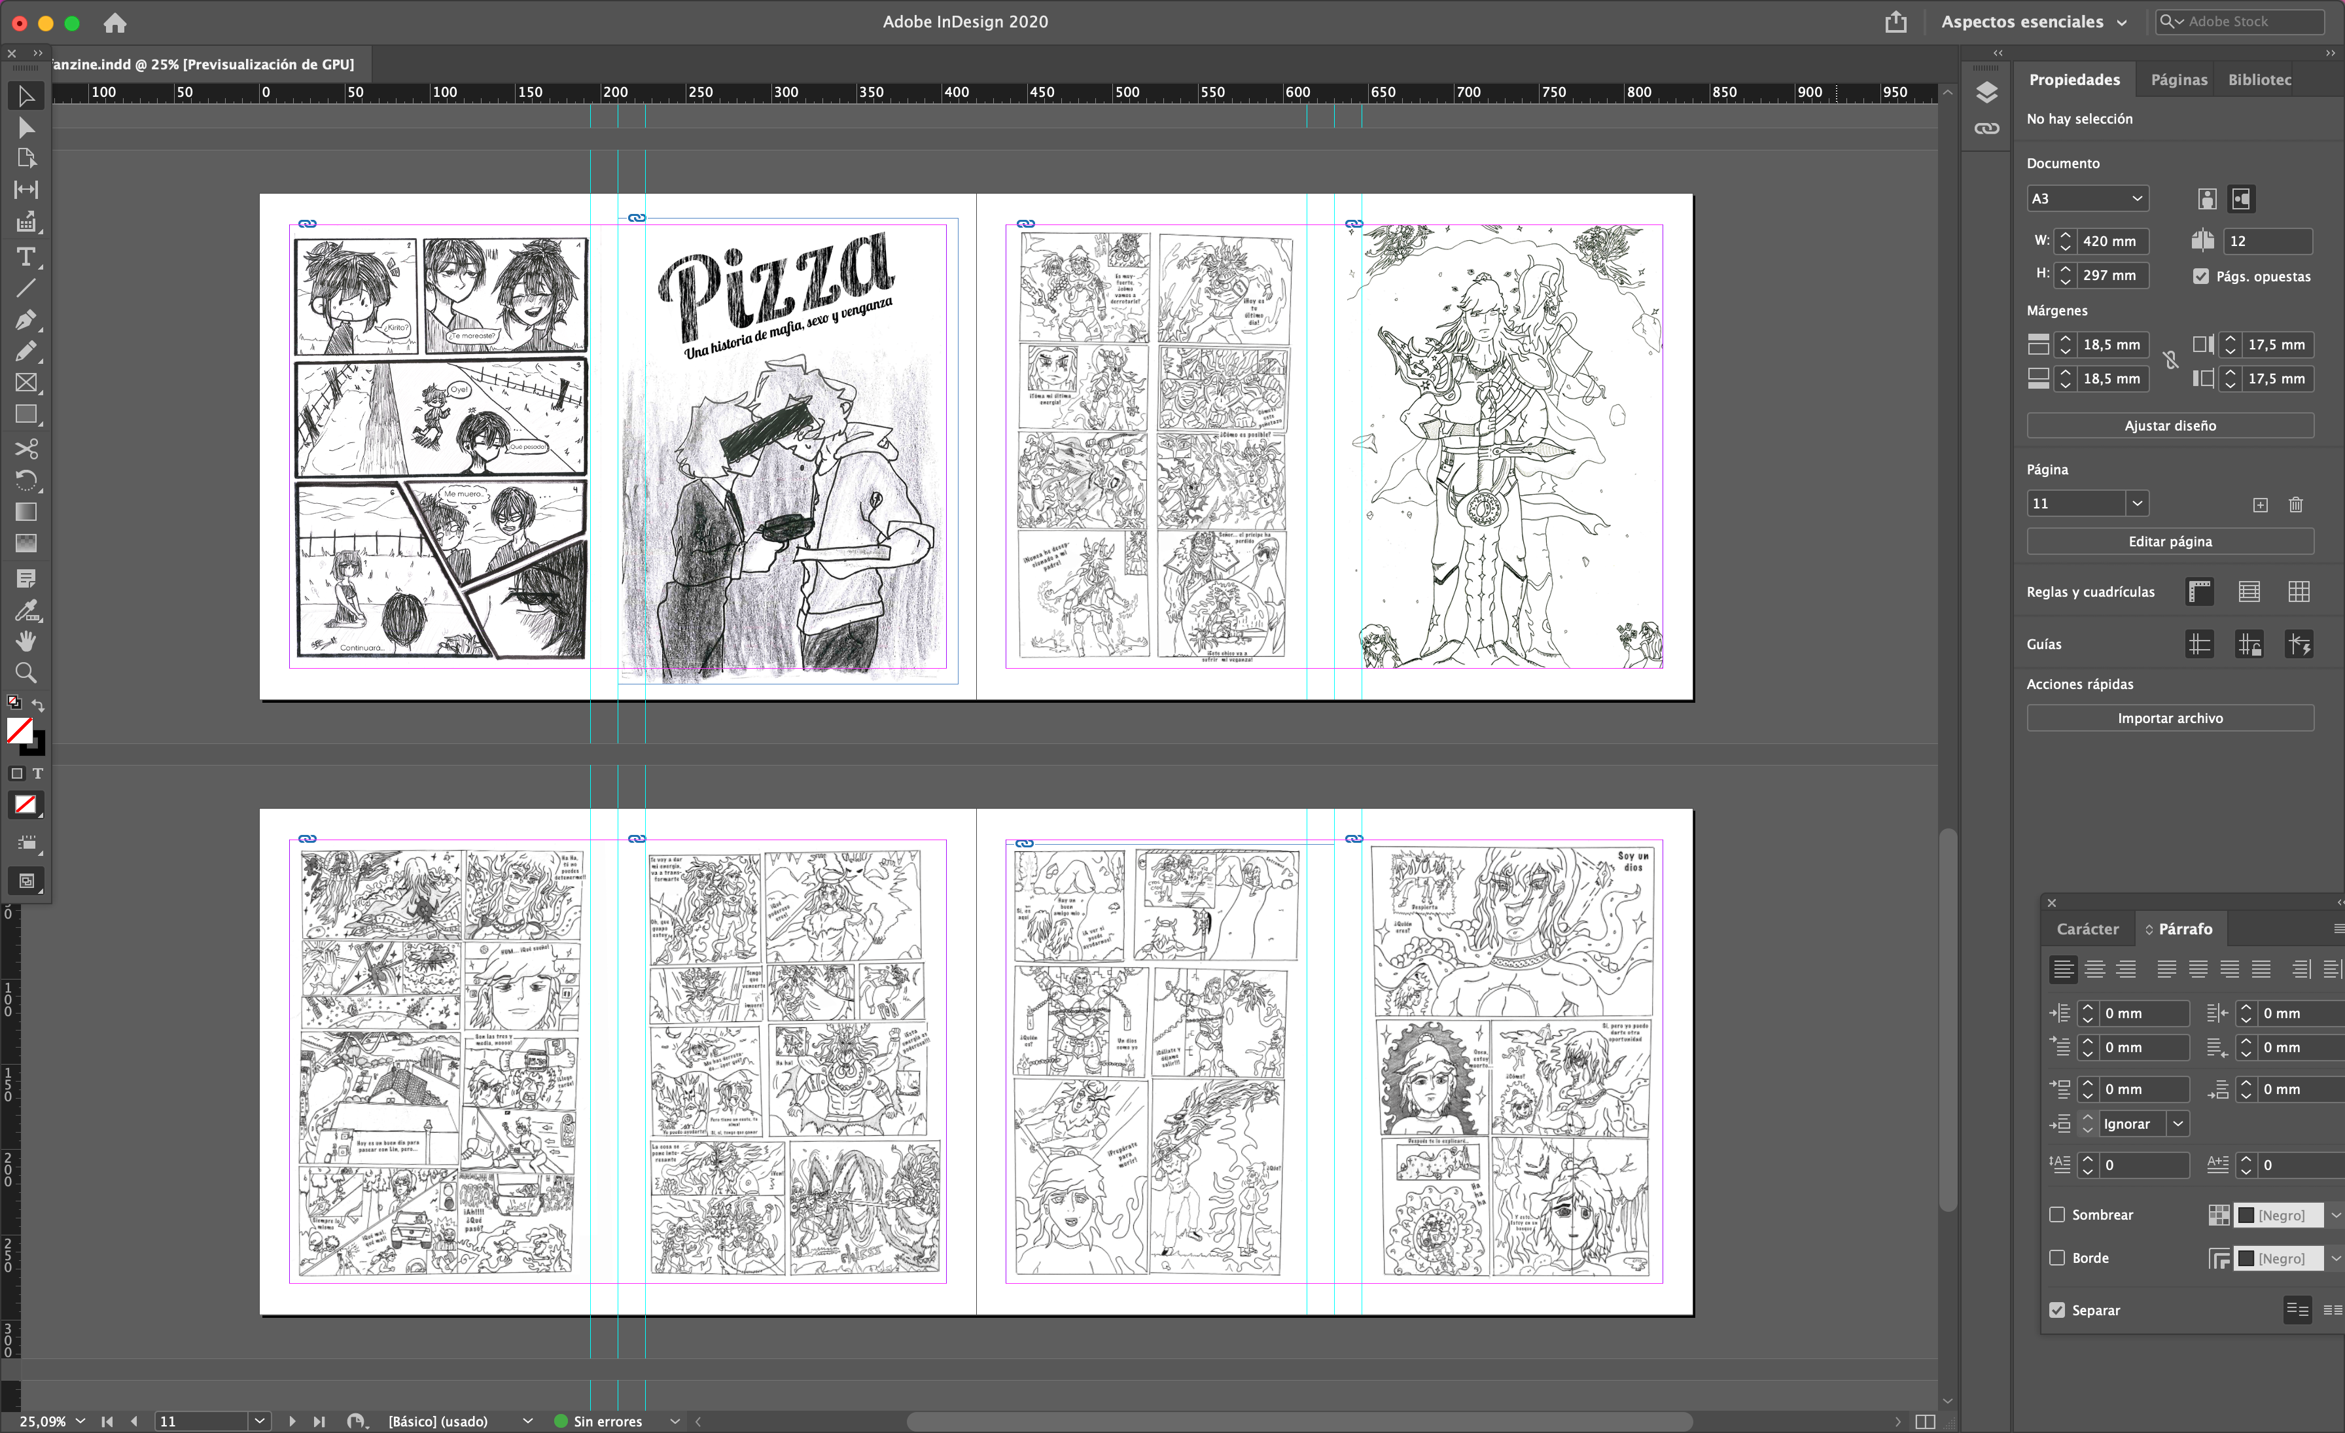This screenshot has height=1433, width=2345.
Task: Switch to the Bibliotecas tab
Action: point(2259,80)
